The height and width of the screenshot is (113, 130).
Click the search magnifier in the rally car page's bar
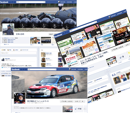[x=55, y=69]
